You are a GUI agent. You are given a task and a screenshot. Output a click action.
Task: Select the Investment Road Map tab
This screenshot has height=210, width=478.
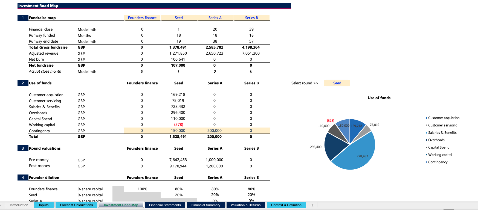click(x=121, y=205)
